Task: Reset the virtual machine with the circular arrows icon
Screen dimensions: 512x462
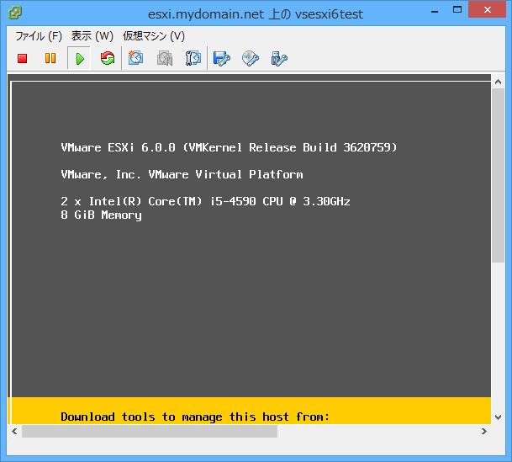Action: (108, 58)
